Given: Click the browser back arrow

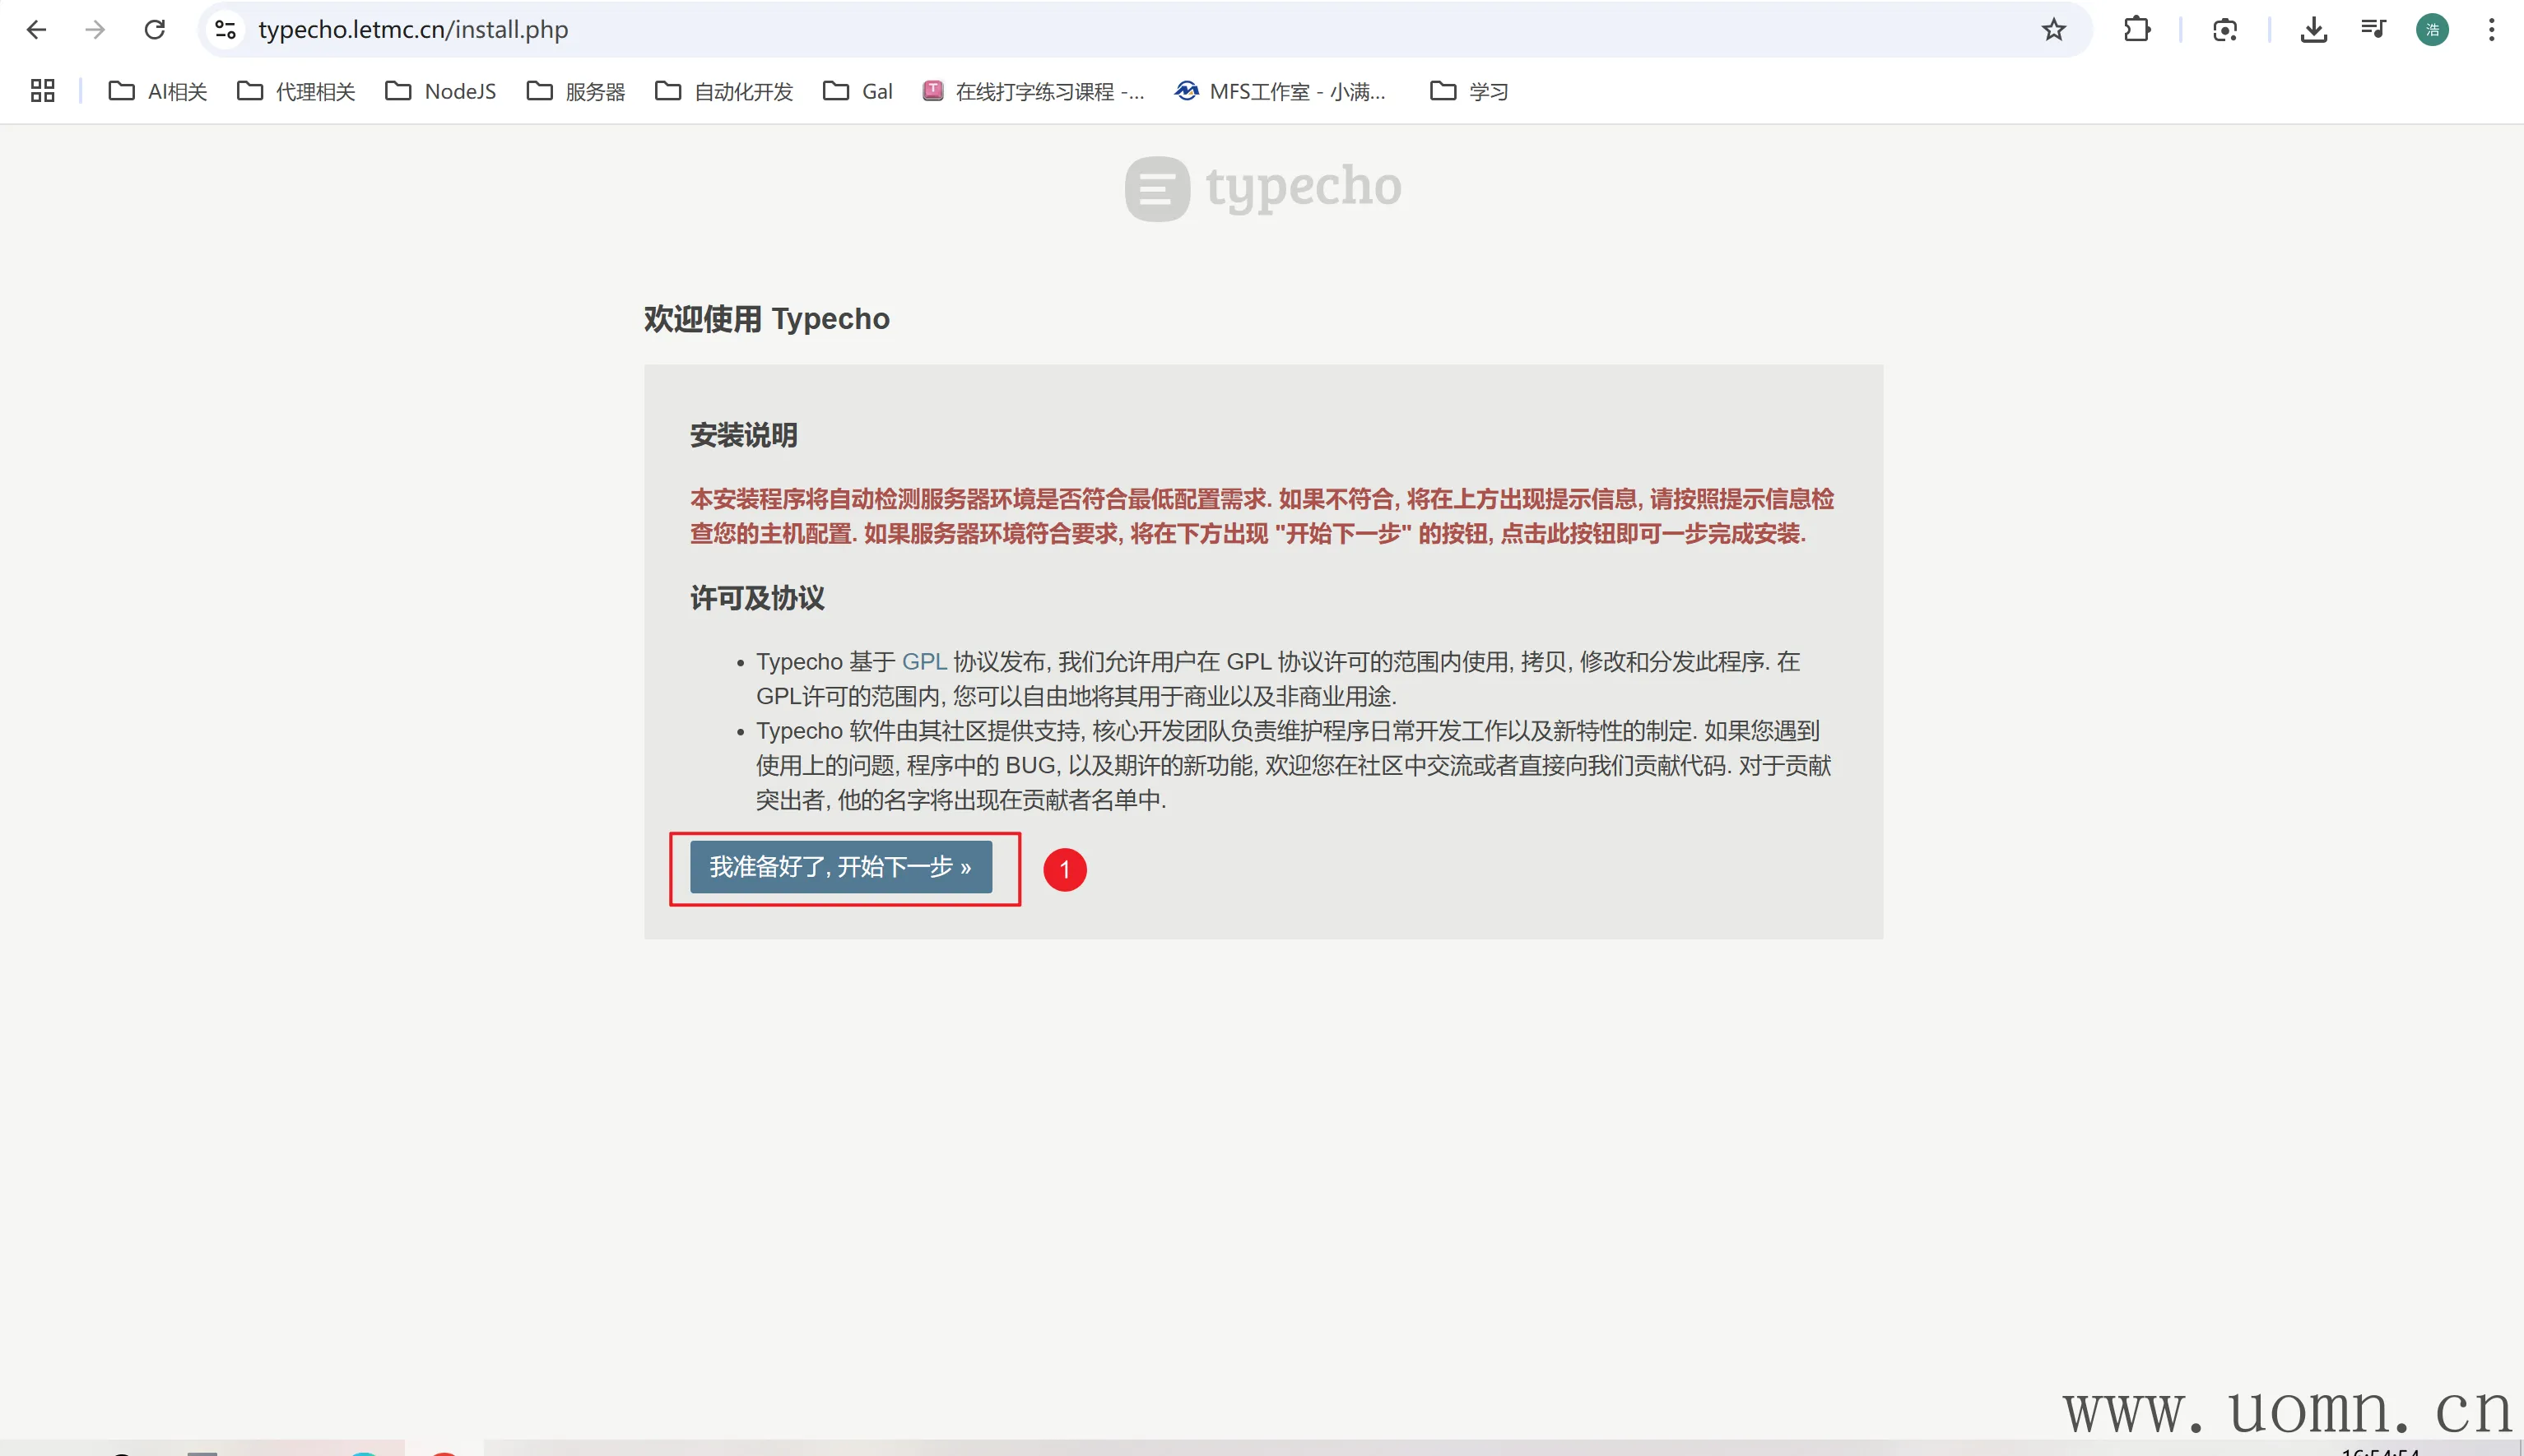Looking at the screenshot, I should (x=36, y=30).
